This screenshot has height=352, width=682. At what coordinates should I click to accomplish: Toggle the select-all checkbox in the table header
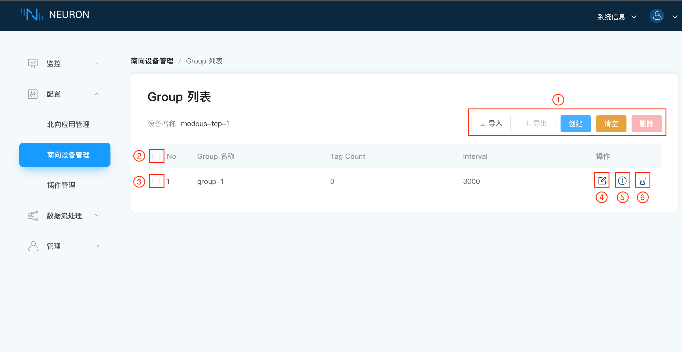156,156
